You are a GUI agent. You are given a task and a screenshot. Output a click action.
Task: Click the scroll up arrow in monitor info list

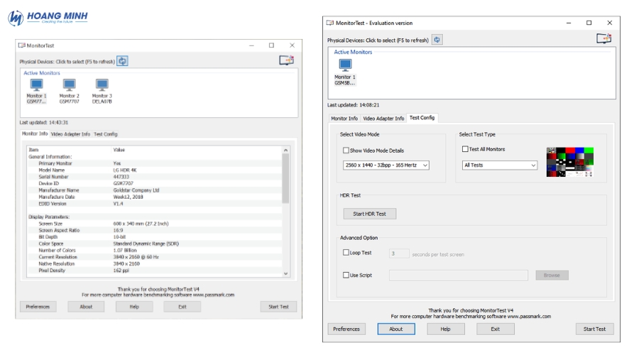285,150
